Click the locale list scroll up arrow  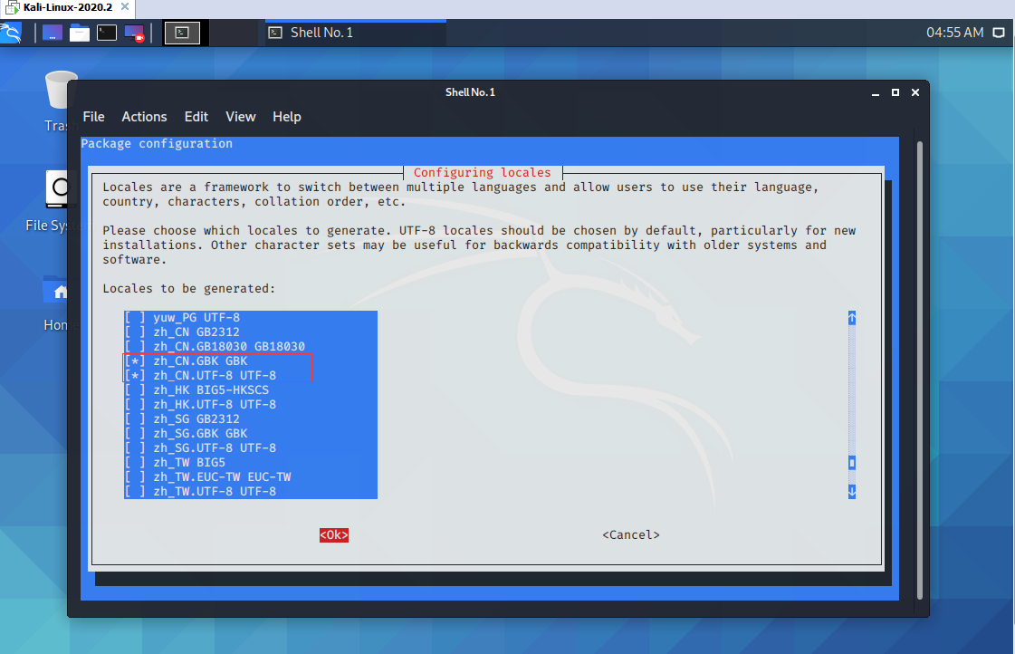click(x=852, y=318)
